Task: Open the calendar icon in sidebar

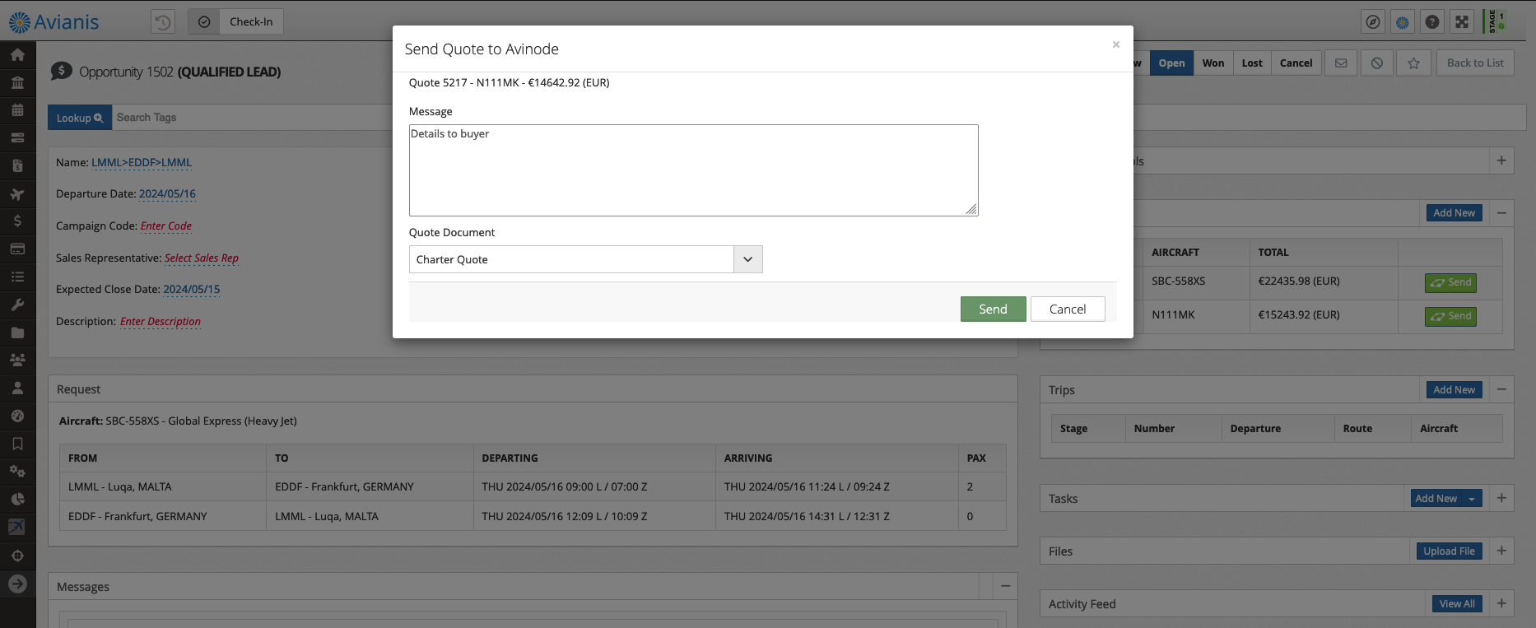Action: [17, 110]
